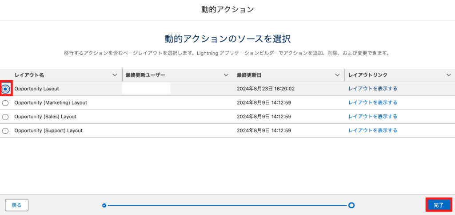This screenshot has width=455, height=215.
Task: Select the Opportunity (Sales) Layout row name
Action: pyautogui.click(x=45, y=117)
